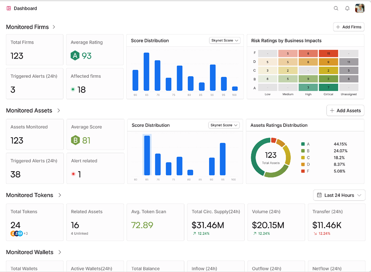Click the Monitored Firms heading

(x=27, y=27)
